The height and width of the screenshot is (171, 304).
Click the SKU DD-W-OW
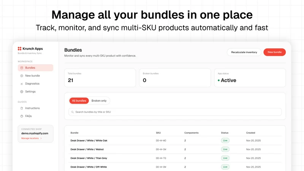click(161, 167)
